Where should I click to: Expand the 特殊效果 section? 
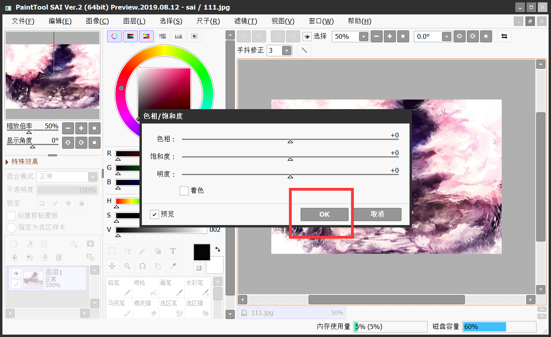(22, 162)
